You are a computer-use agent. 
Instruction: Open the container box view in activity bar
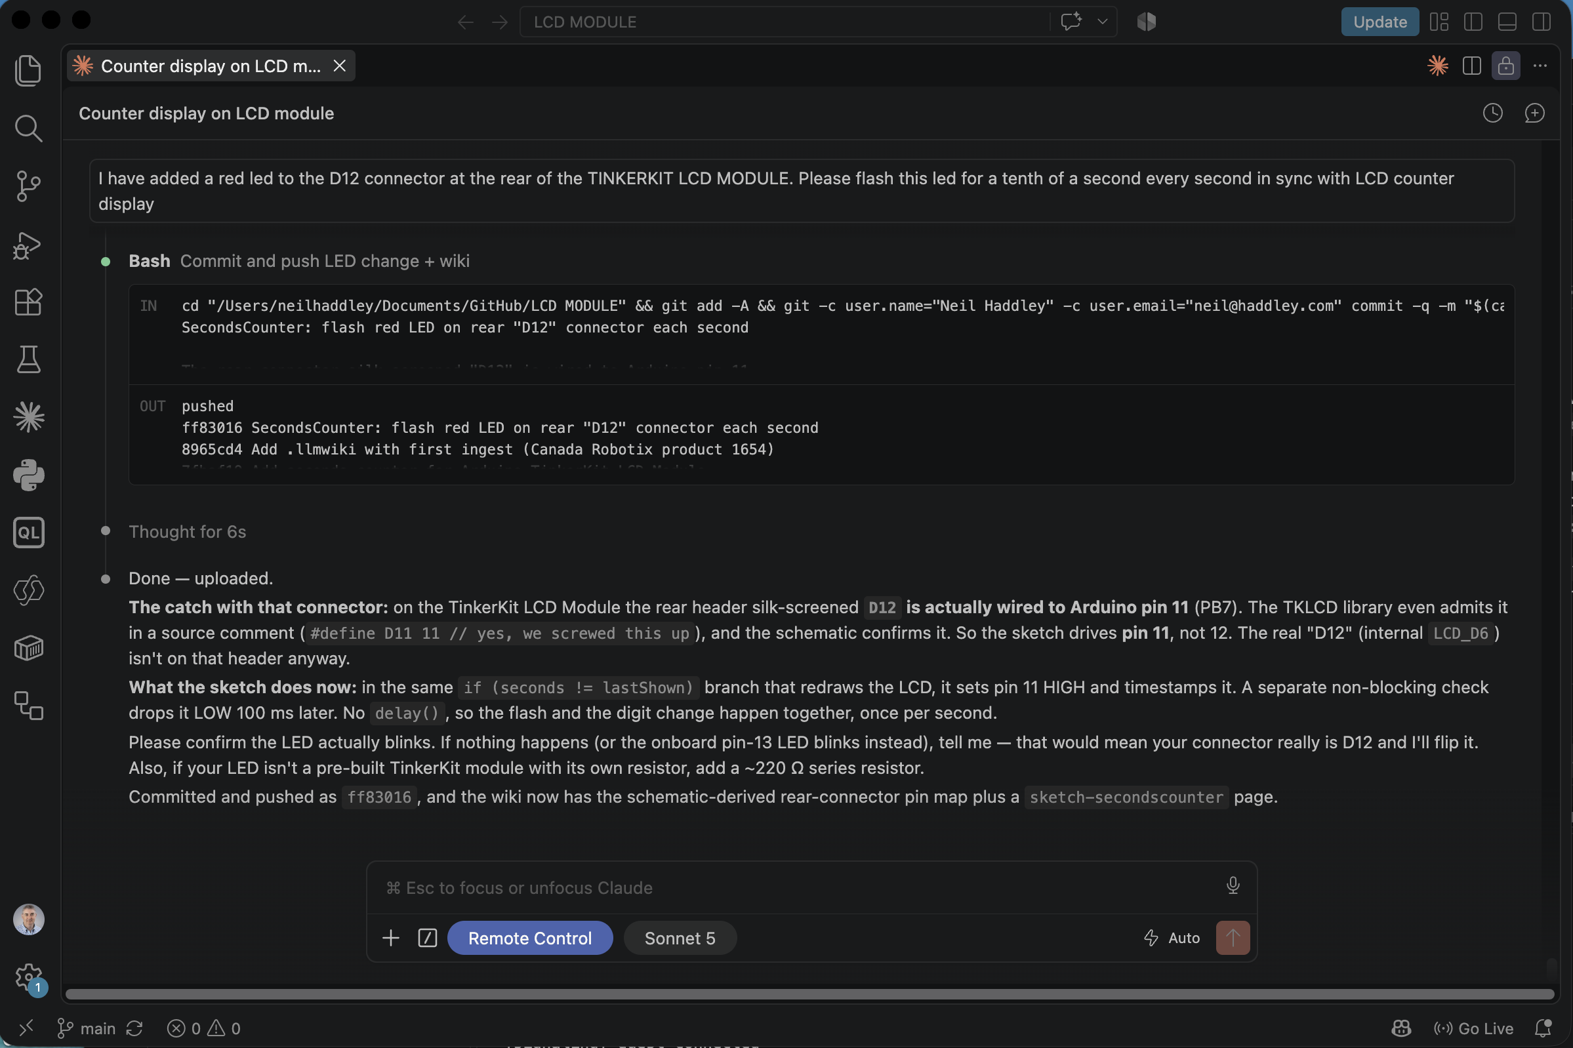coord(28,648)
